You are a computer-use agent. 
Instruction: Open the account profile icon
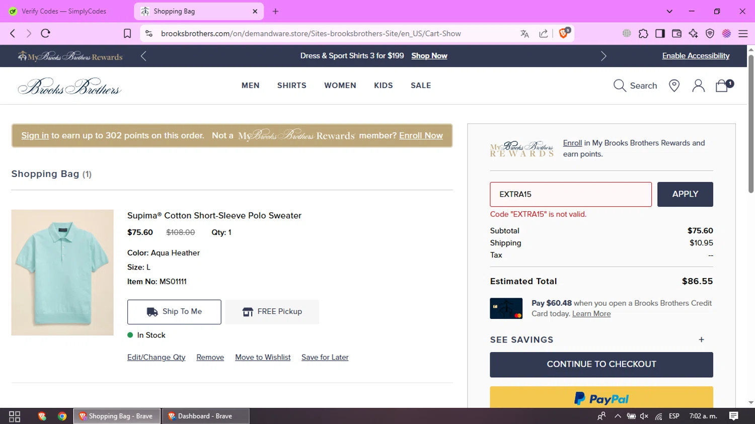(x=698, y=86)
